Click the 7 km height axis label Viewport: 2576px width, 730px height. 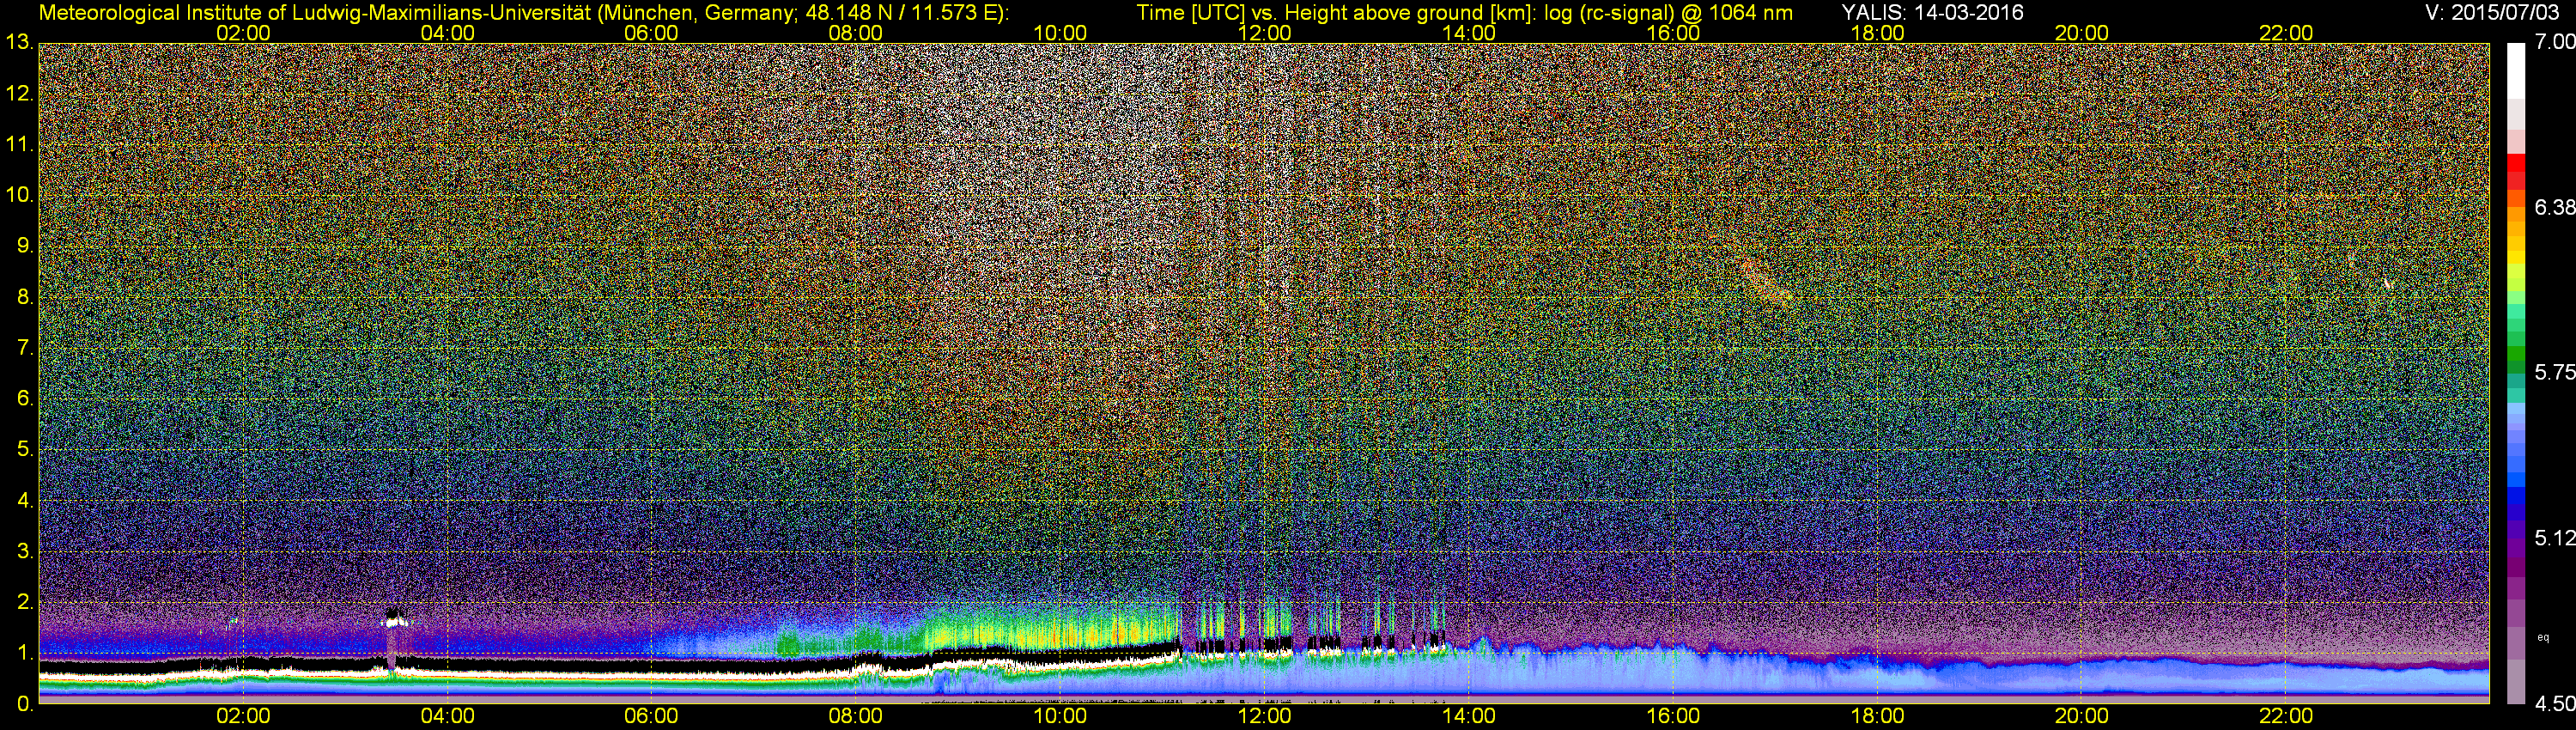24,348
